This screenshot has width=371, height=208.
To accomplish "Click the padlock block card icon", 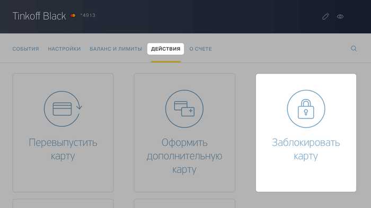I will (x=306, y=108).
